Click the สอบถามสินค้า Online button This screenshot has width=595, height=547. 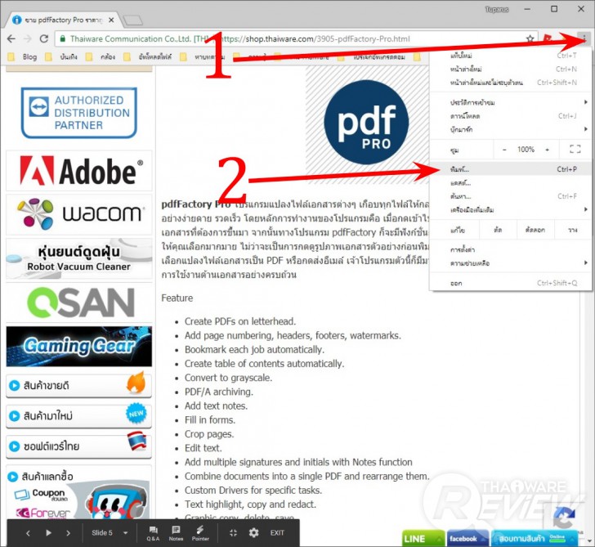(x=535, y=538)
